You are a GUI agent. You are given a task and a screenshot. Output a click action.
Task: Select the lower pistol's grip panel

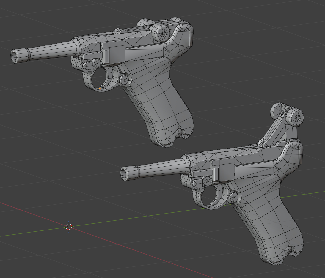click(x=268, y=220)
